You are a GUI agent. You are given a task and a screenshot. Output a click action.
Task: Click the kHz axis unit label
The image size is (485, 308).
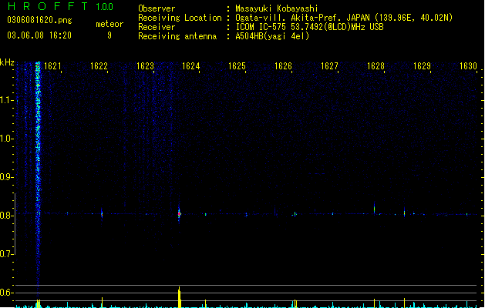point(7,62)
